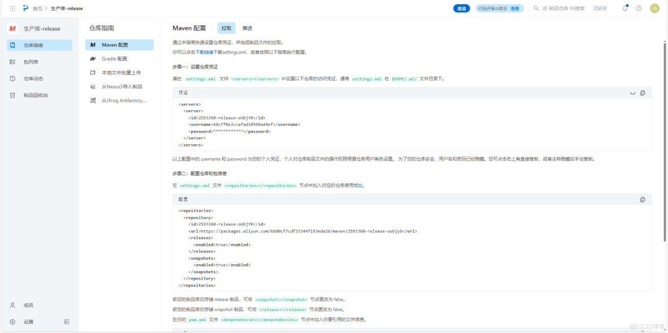Collapse the 凭证 code block
Image resolution: width=668 pixels, height=333 pixels.
click(632, 93)
